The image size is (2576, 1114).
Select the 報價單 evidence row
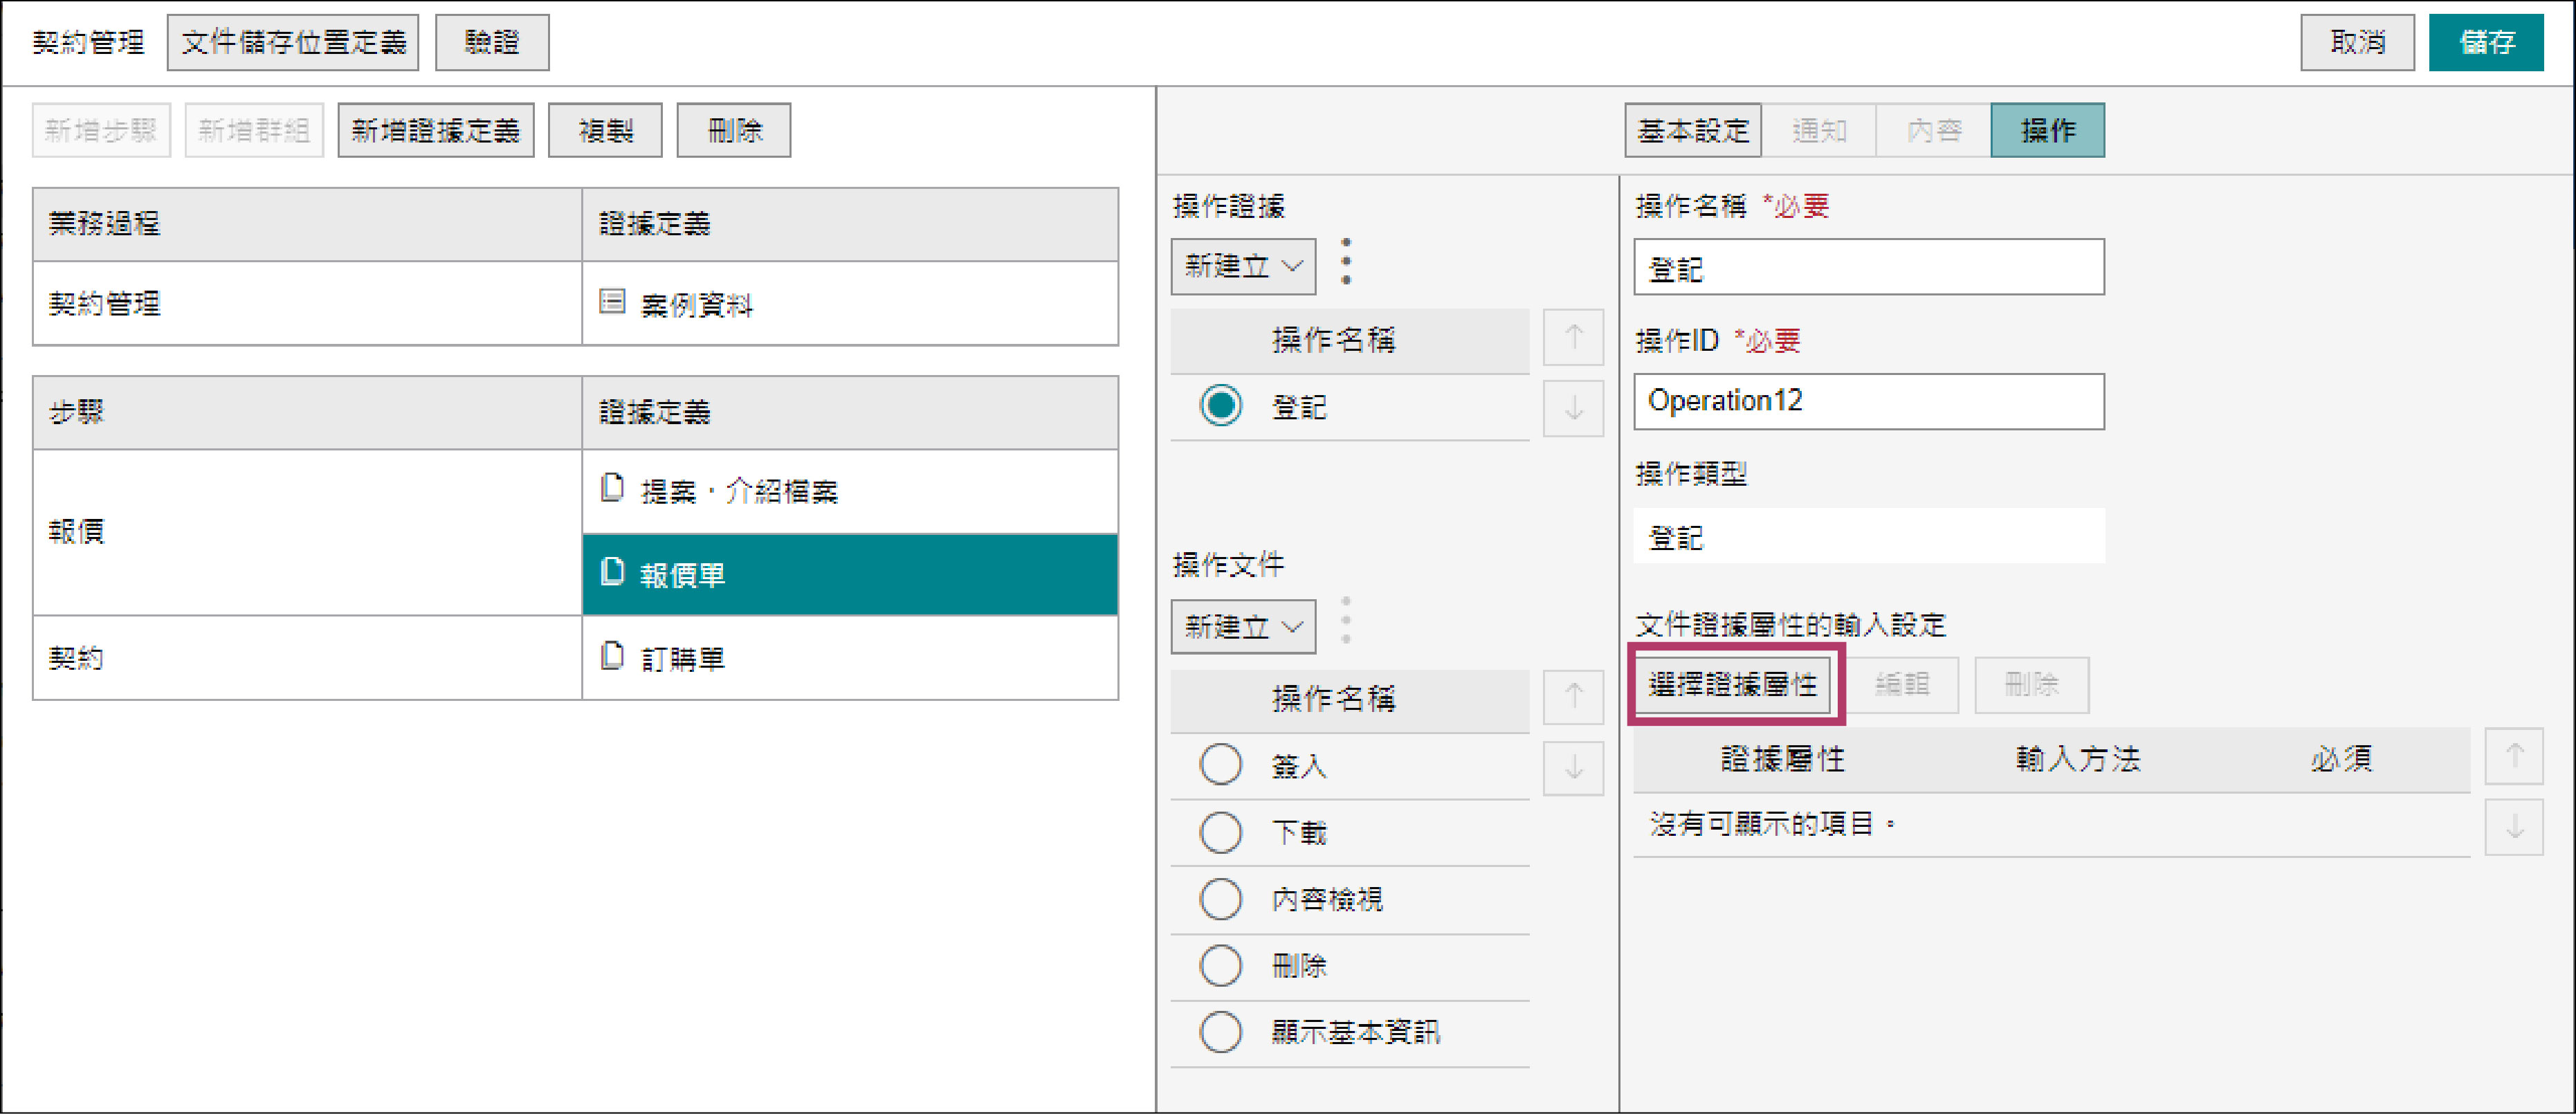[x=850, y=575]
